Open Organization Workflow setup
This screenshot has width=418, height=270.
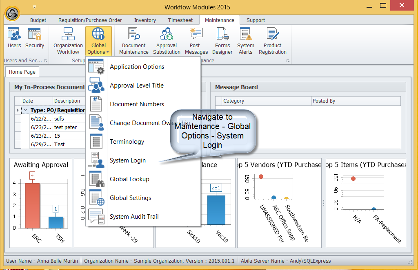pos(68,41)
